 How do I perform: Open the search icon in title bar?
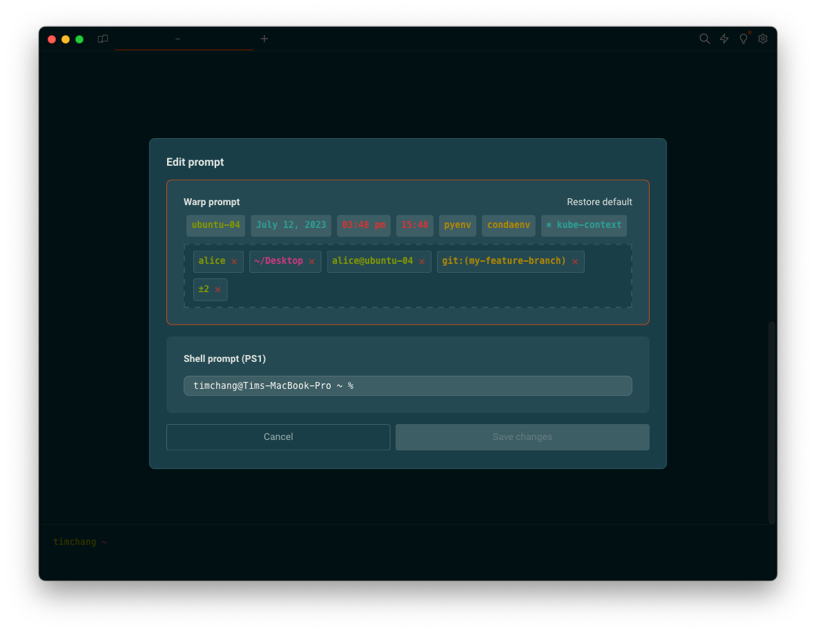point(704,39)
